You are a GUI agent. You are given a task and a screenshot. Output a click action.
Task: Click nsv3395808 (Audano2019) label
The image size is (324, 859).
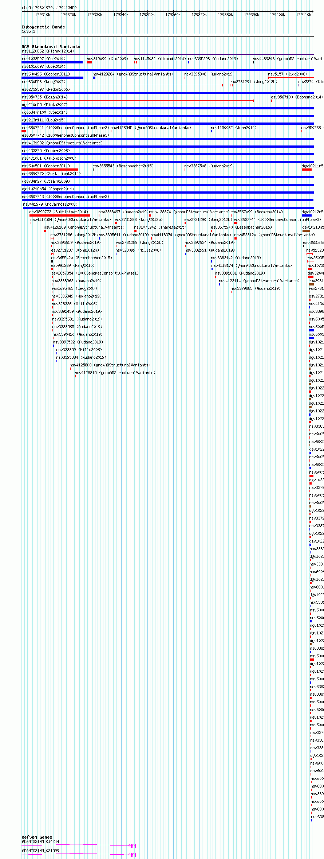(209, 74)
